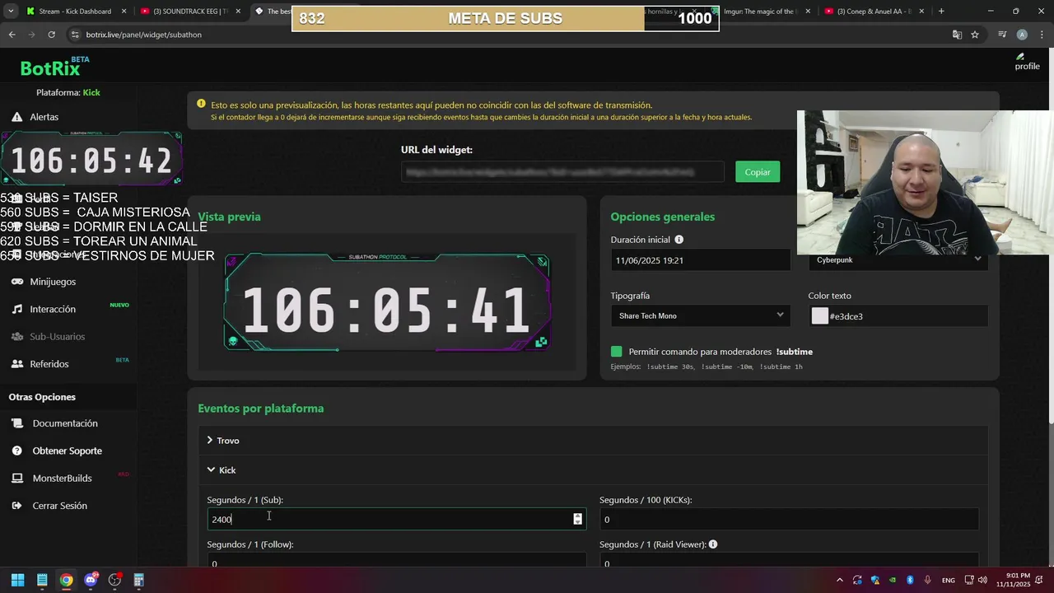1054x593 pixels.
Task: Open the Calculator taskbar icon
Action: pos(138,580)
